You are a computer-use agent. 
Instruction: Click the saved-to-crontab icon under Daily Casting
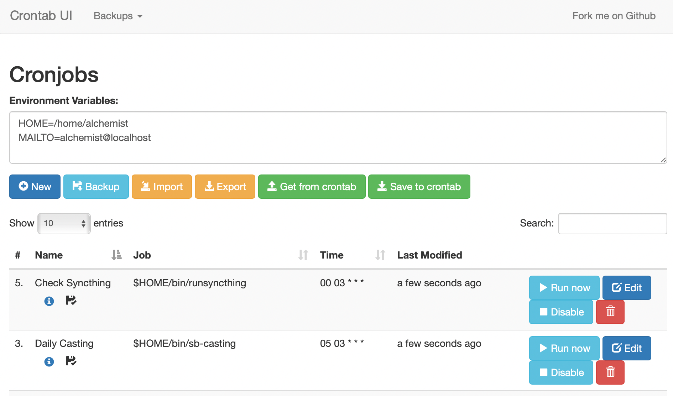pos(71,361)
